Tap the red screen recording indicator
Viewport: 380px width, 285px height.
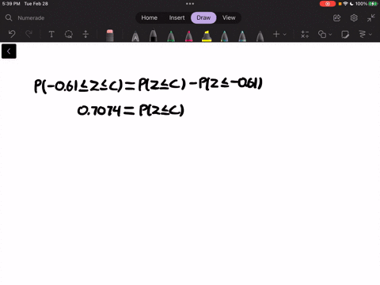328,4
